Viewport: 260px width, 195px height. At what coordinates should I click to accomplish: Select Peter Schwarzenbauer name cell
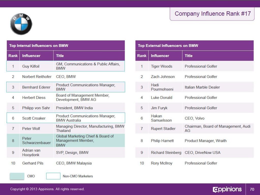click(x=36, y=141)
